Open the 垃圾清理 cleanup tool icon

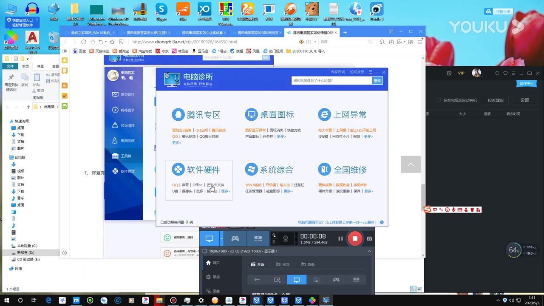pyautogui.click(x=123, y=125)
